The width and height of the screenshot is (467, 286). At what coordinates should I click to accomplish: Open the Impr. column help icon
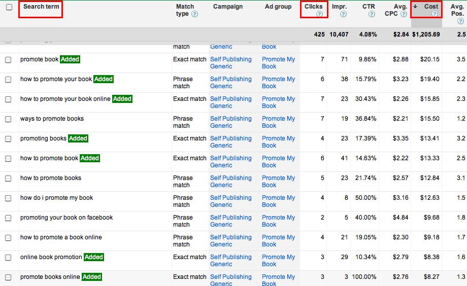tap(343, 14)
